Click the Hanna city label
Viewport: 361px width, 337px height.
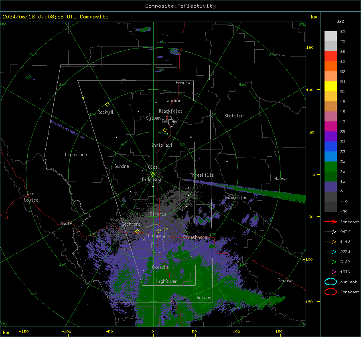[280, 179]
